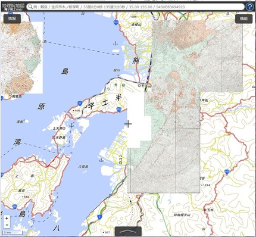This screenshot has height=237, width=256.
Task: Click the anchor symbol near 八代 port
Action: 102,160
